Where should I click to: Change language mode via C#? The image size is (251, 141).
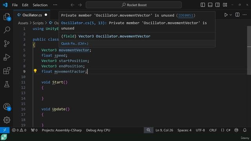(x=228, y=130)
